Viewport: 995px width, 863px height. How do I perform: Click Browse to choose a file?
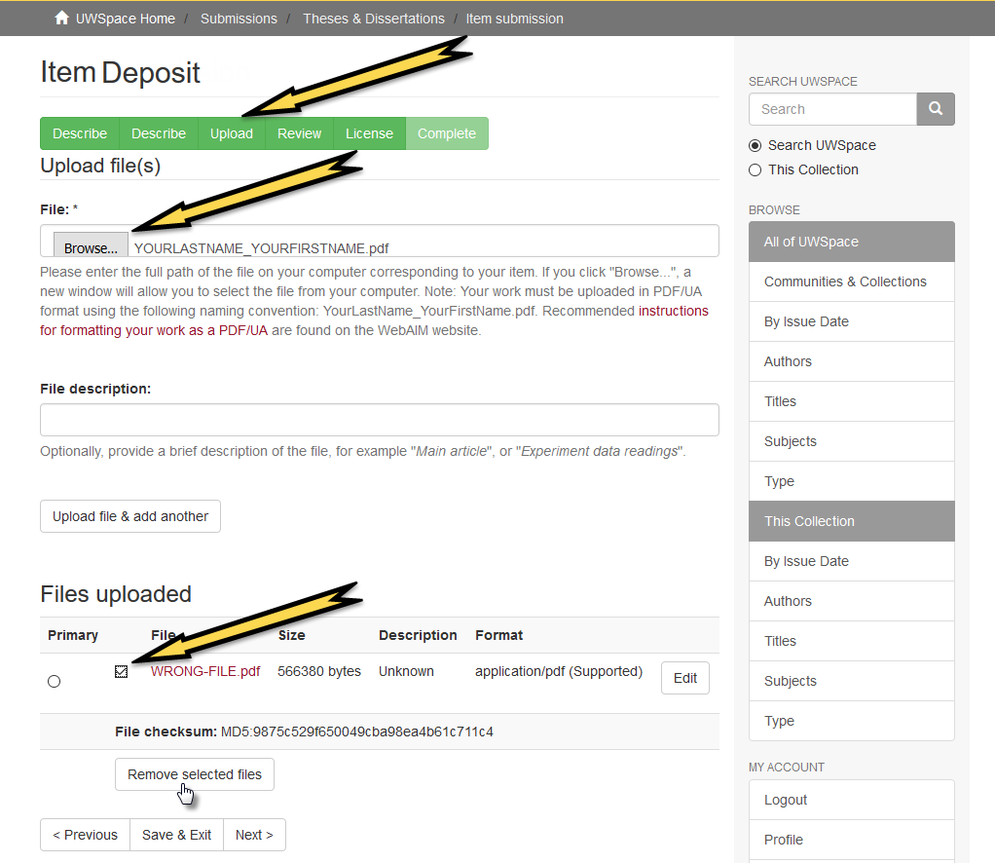[90, 246]
